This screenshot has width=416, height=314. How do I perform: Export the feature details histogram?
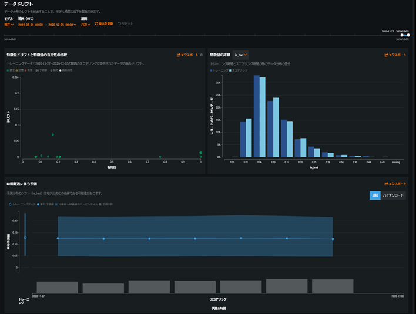pyautogui.click(x=395, y=55)
